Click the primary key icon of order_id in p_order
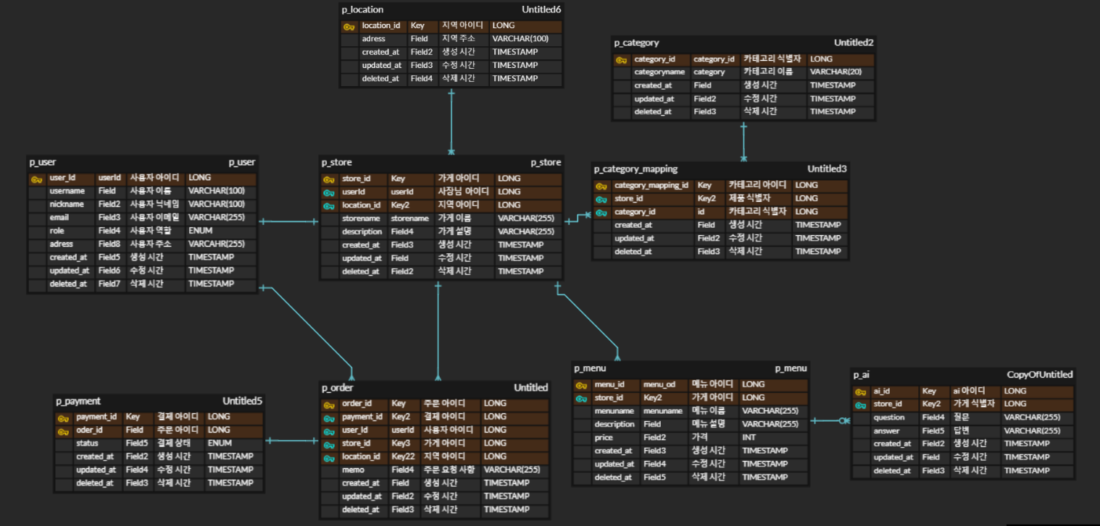Image resolution: width=1100 pixels, height=526 pixels. click(329, 404)
